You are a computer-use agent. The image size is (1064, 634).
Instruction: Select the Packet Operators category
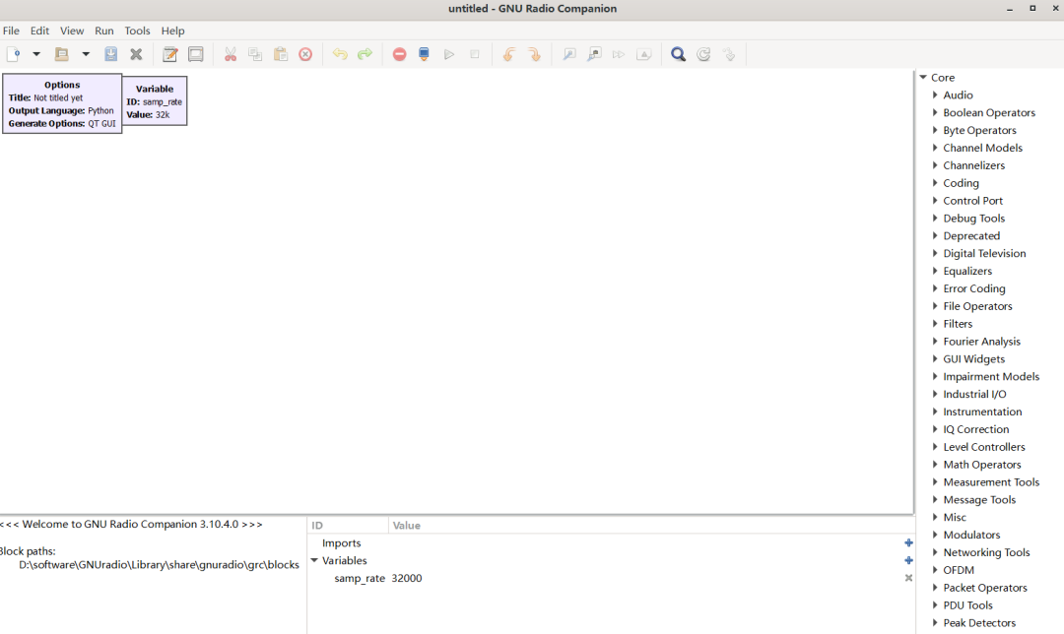pyautogui.click(x=984, y=588)
